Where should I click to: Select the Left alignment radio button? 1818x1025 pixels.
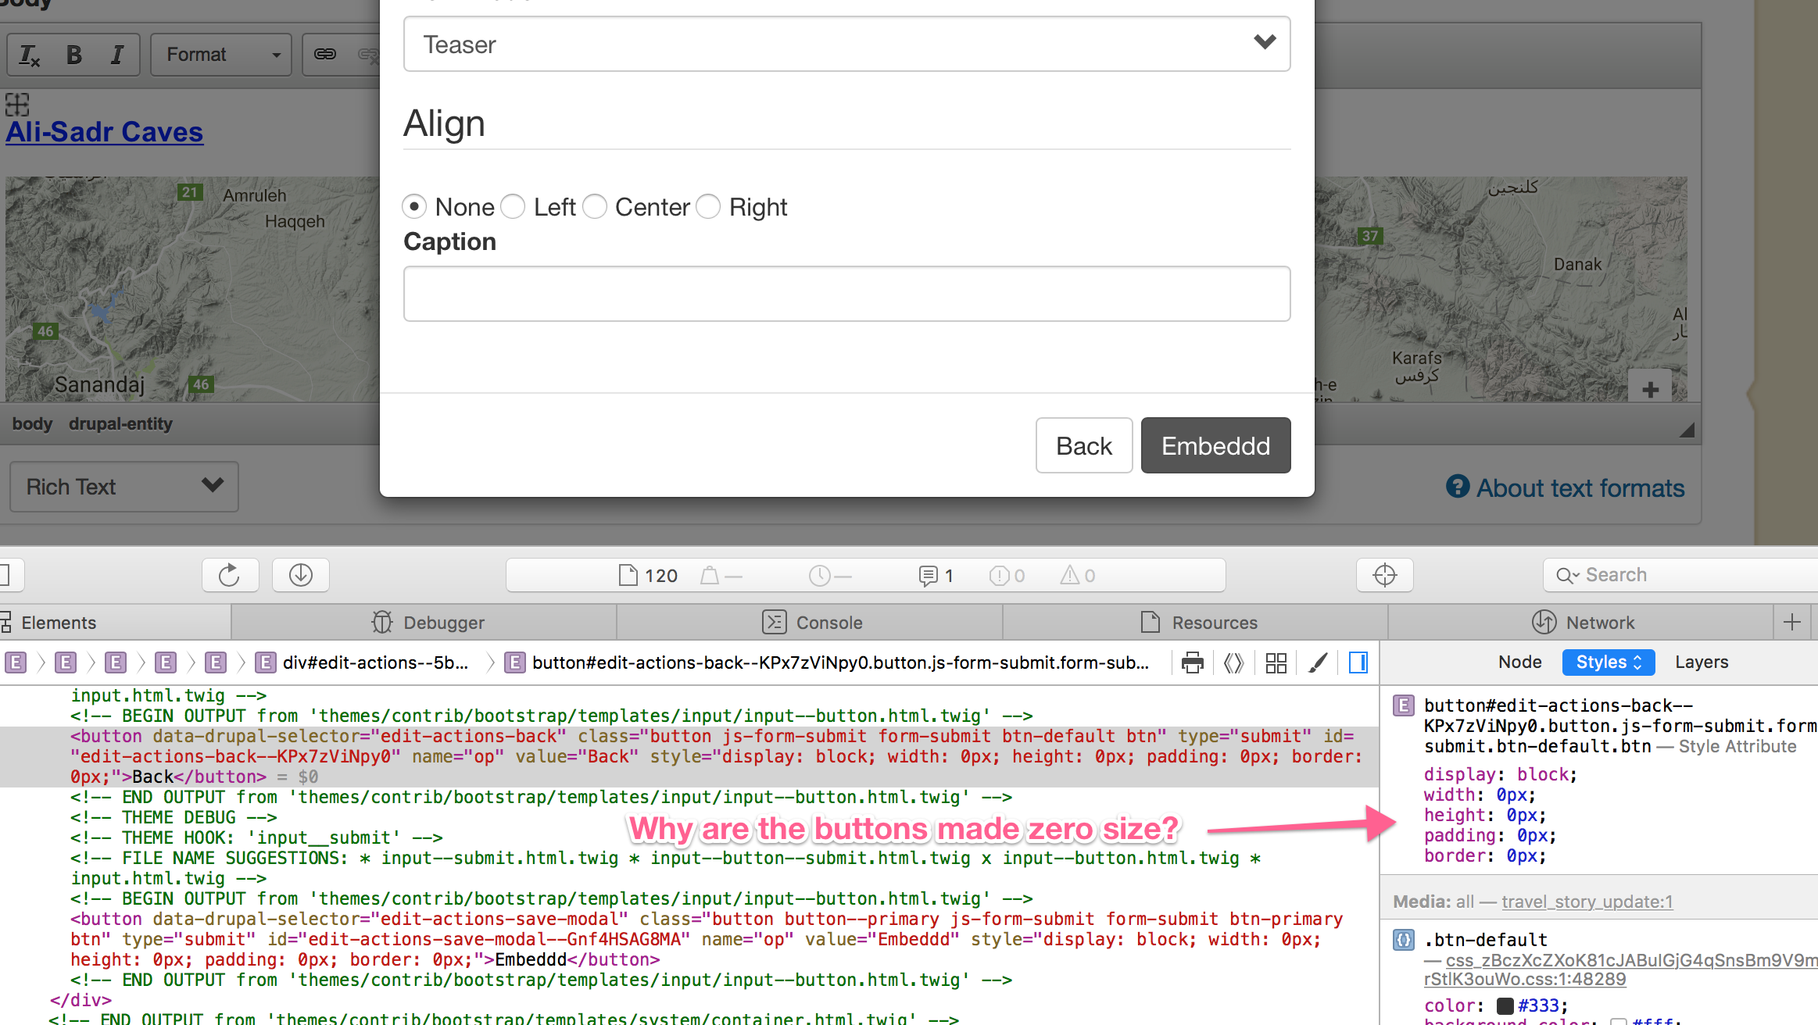pos(513,206)
